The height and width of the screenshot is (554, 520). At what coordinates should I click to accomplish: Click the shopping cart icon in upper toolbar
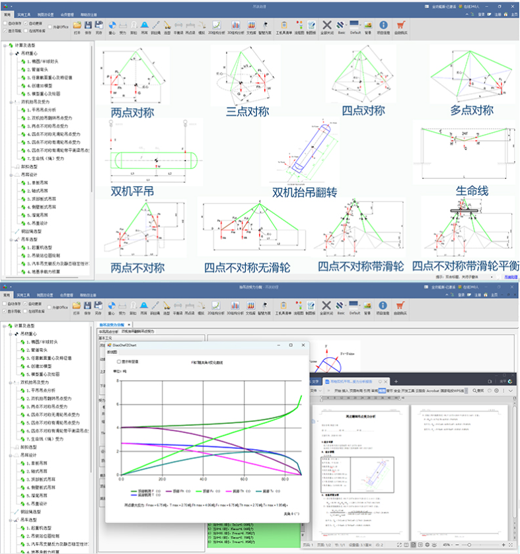(401, 25)
